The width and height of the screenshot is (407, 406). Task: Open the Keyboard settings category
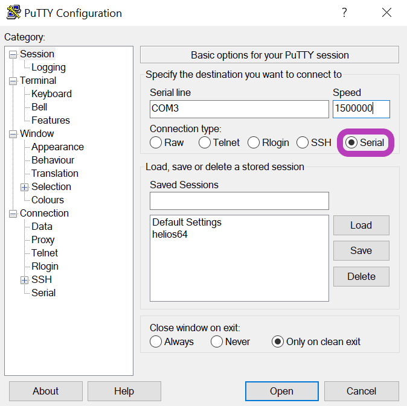coord(51,94)
